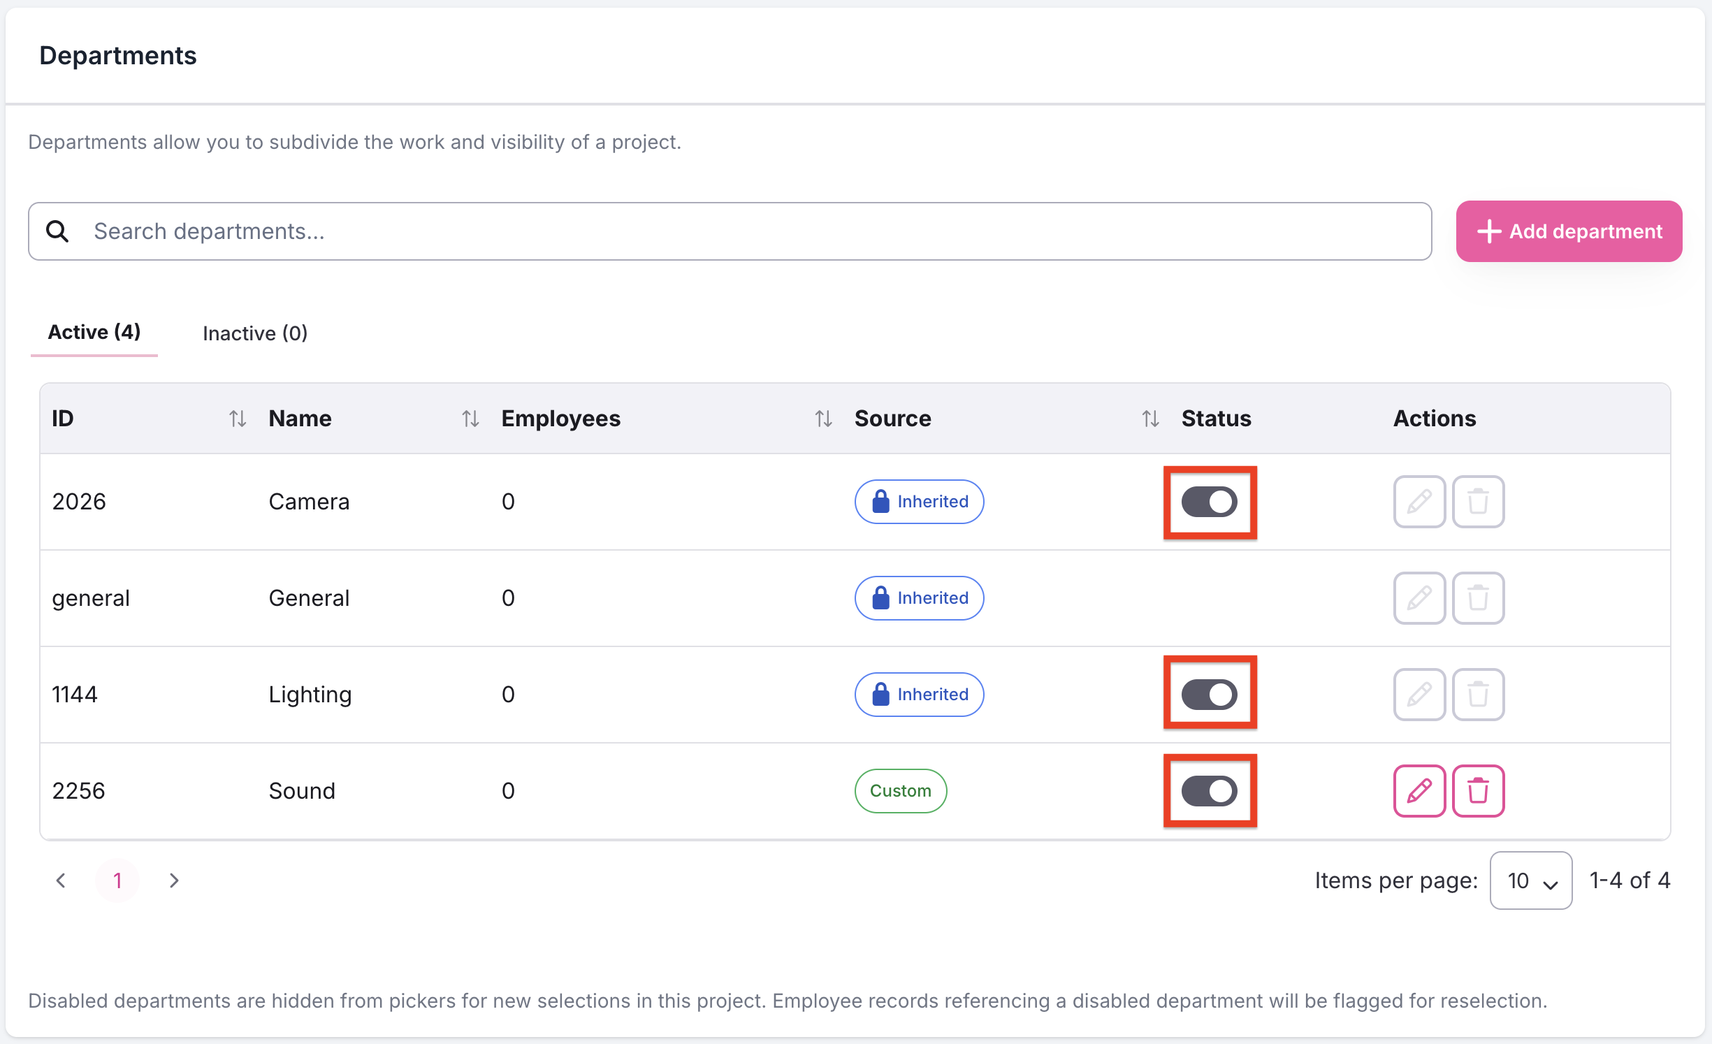Sort by Name using its arrows
This screenshot has height=1044, width=1712.
[x=470, y=419]
